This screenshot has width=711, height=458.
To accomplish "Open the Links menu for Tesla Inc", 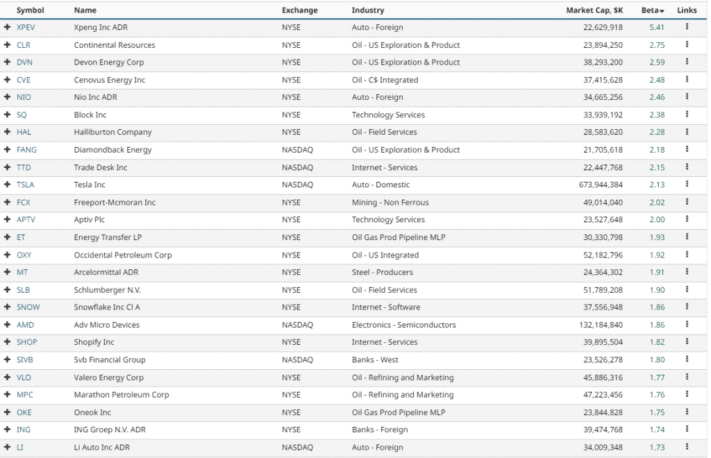I will point(687,185).
